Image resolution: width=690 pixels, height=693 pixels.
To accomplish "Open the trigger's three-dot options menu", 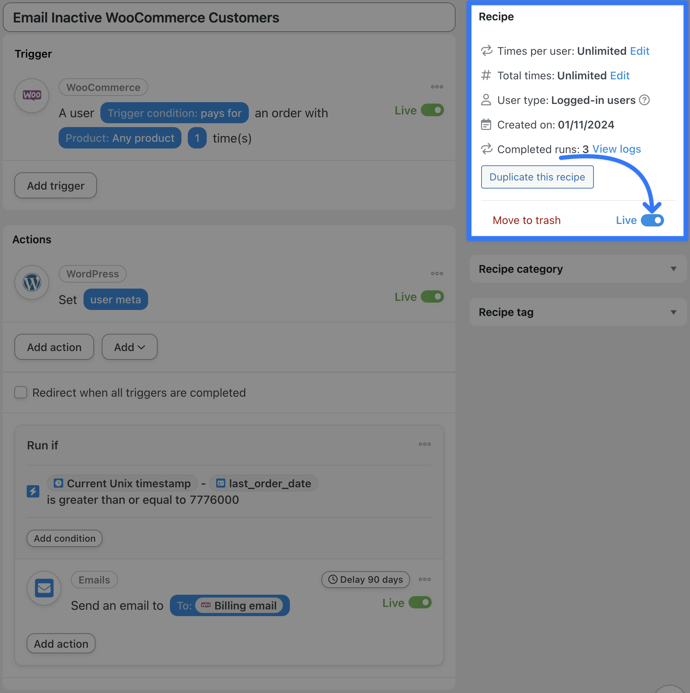I will (437, 87).
